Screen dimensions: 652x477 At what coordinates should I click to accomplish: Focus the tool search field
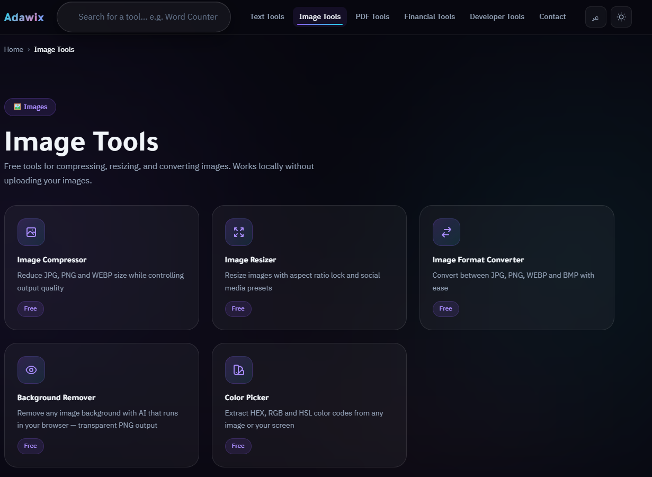click(x=144, y=17)
